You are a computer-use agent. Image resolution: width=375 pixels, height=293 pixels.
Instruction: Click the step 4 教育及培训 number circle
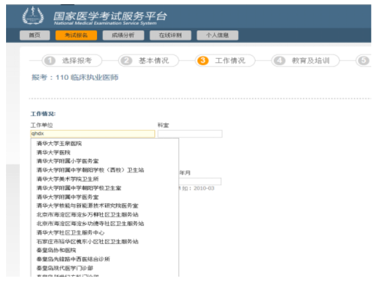pos(279,61)
